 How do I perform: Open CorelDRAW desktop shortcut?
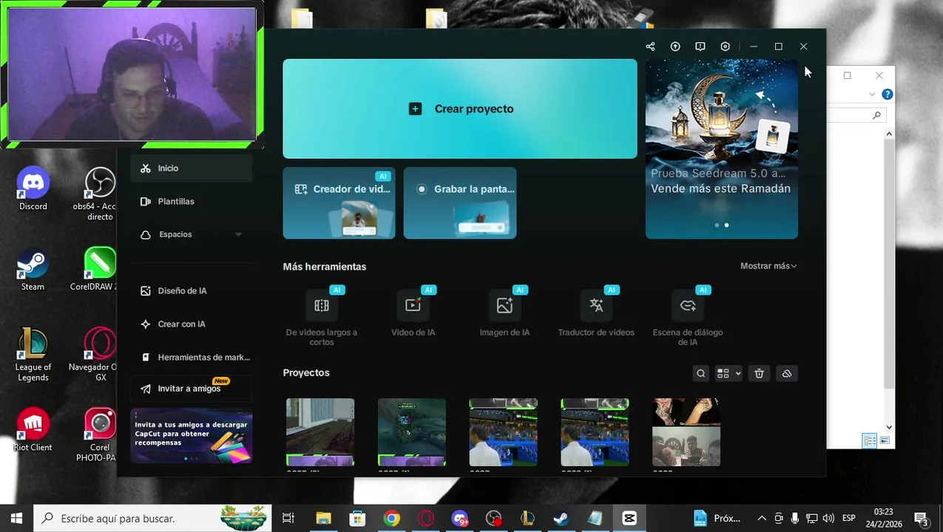[x=99, y=270]
